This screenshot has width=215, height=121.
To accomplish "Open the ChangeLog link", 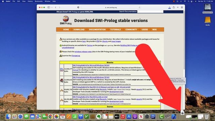I will coord(76,56).
